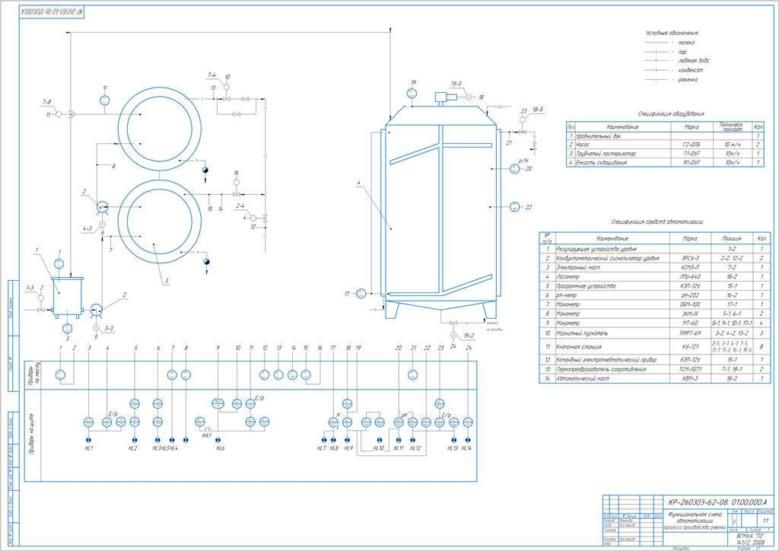Click the "Я1-ОУТ" model cell
The image size is (779, 551).
691,162
